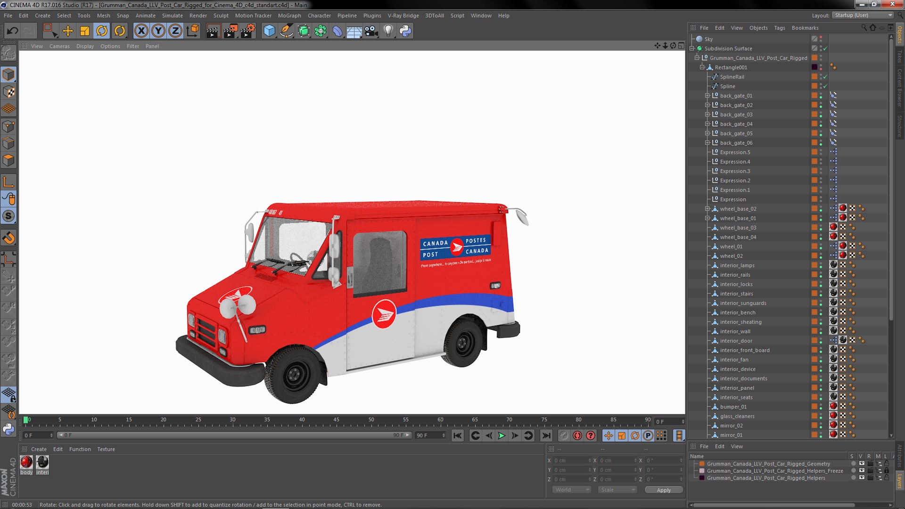Toggle Y axis lock icon

tap(158, 31)
